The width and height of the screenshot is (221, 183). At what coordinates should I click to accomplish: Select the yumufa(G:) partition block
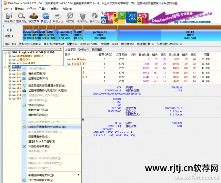(65, 33)
